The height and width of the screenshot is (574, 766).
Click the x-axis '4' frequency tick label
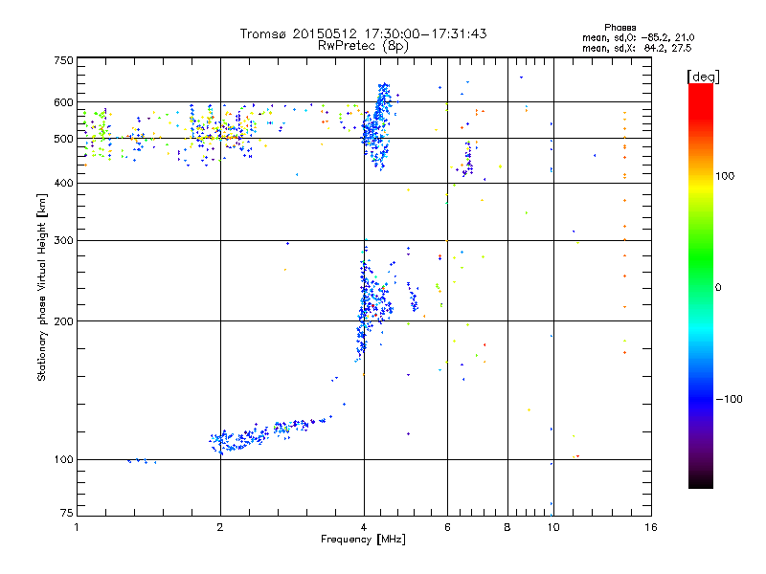[x=364, y=527]
